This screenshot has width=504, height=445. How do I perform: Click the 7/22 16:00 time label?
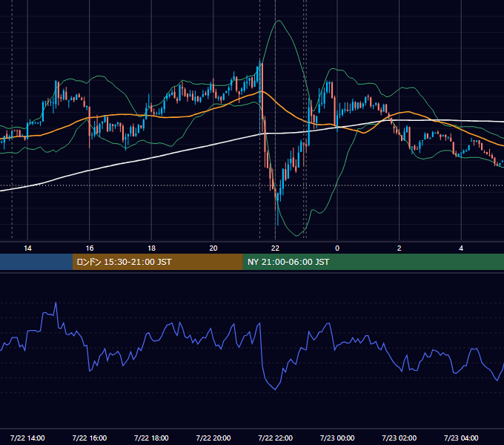(x=90, y=438)
